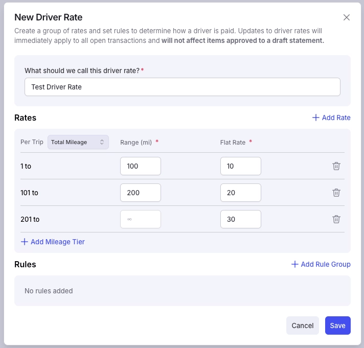Delete the 101 to 200 mileage tier
364x348 pixels.
336,193
